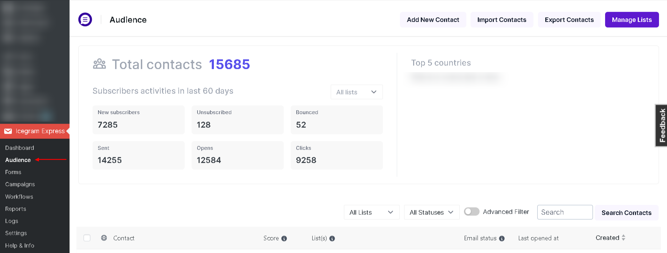Viewport: 667px width, 253px height.
Task: Expand the All Lists filter dropdown
Action: (371, 212)
